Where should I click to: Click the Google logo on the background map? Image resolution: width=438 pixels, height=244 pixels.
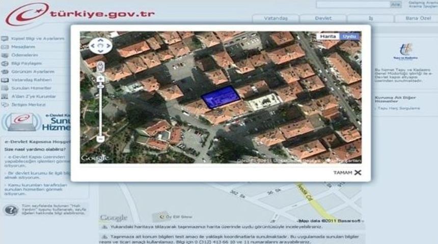[x=114, y=218]
